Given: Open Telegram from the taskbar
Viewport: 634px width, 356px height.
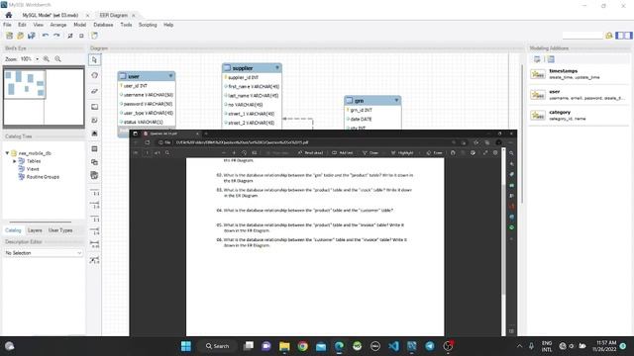Looking at the screenshot, I should (430, 346).
